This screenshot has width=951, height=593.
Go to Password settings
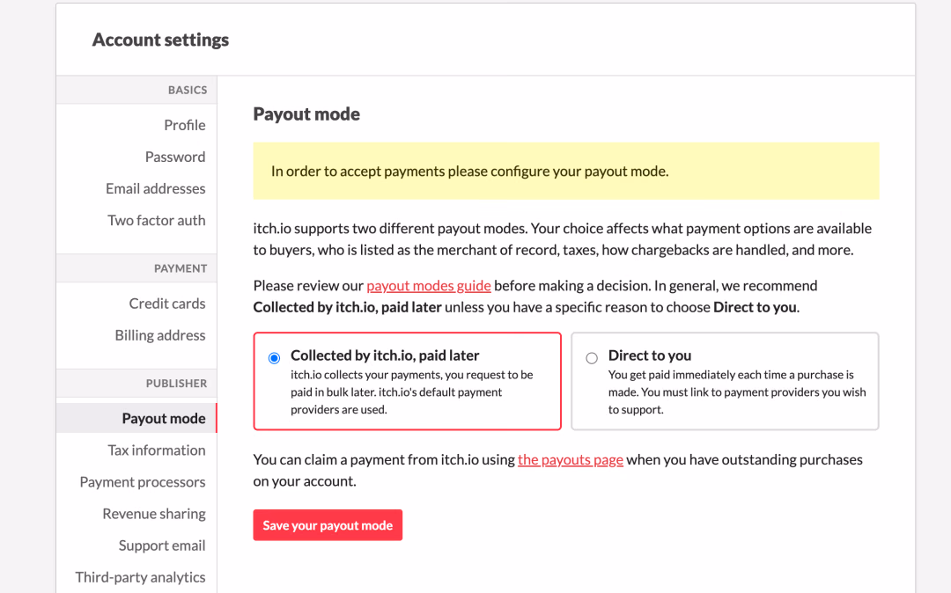(x=174, y=157)
